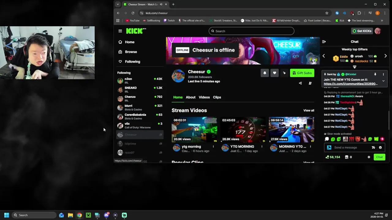Switch to the Videos tab
This screenshot has width=392, height=220.
click(x=204, y=97)
